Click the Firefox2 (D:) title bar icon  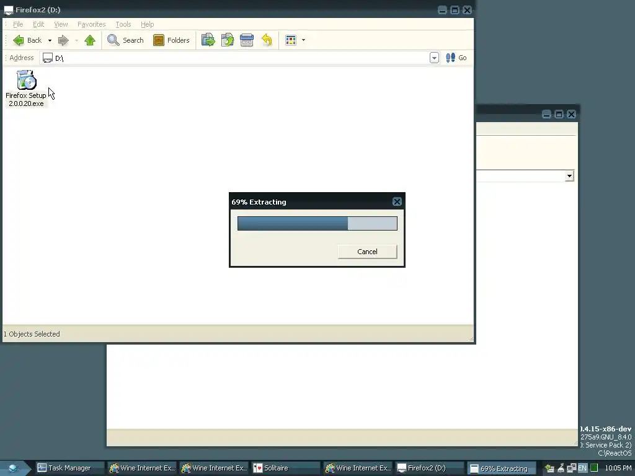(9, 10)
